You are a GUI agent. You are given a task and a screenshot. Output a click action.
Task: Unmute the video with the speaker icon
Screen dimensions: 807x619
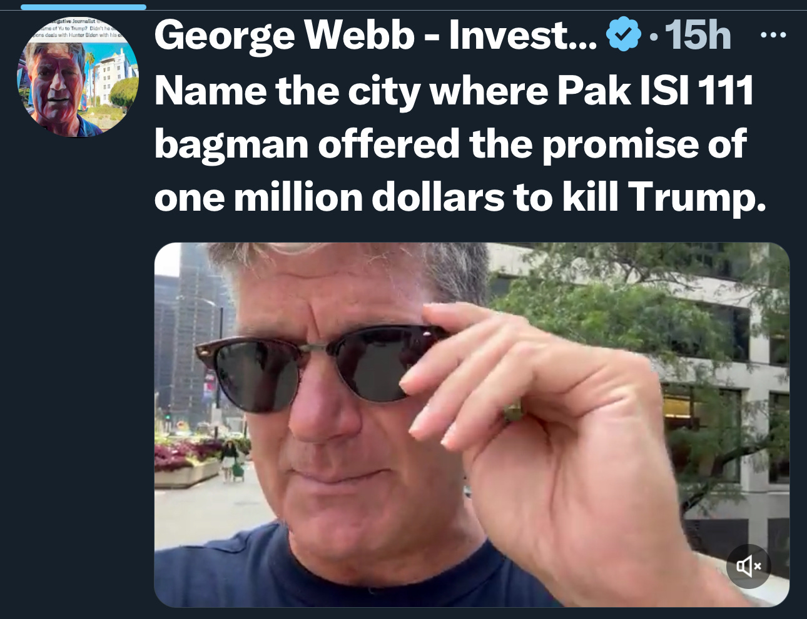(748, 566)
